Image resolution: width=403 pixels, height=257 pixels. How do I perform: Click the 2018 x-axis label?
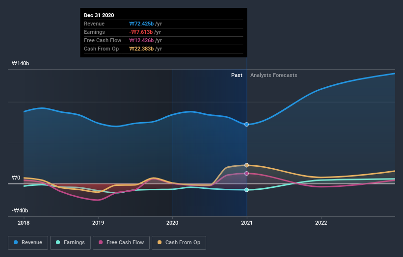(x=24, y=223)
